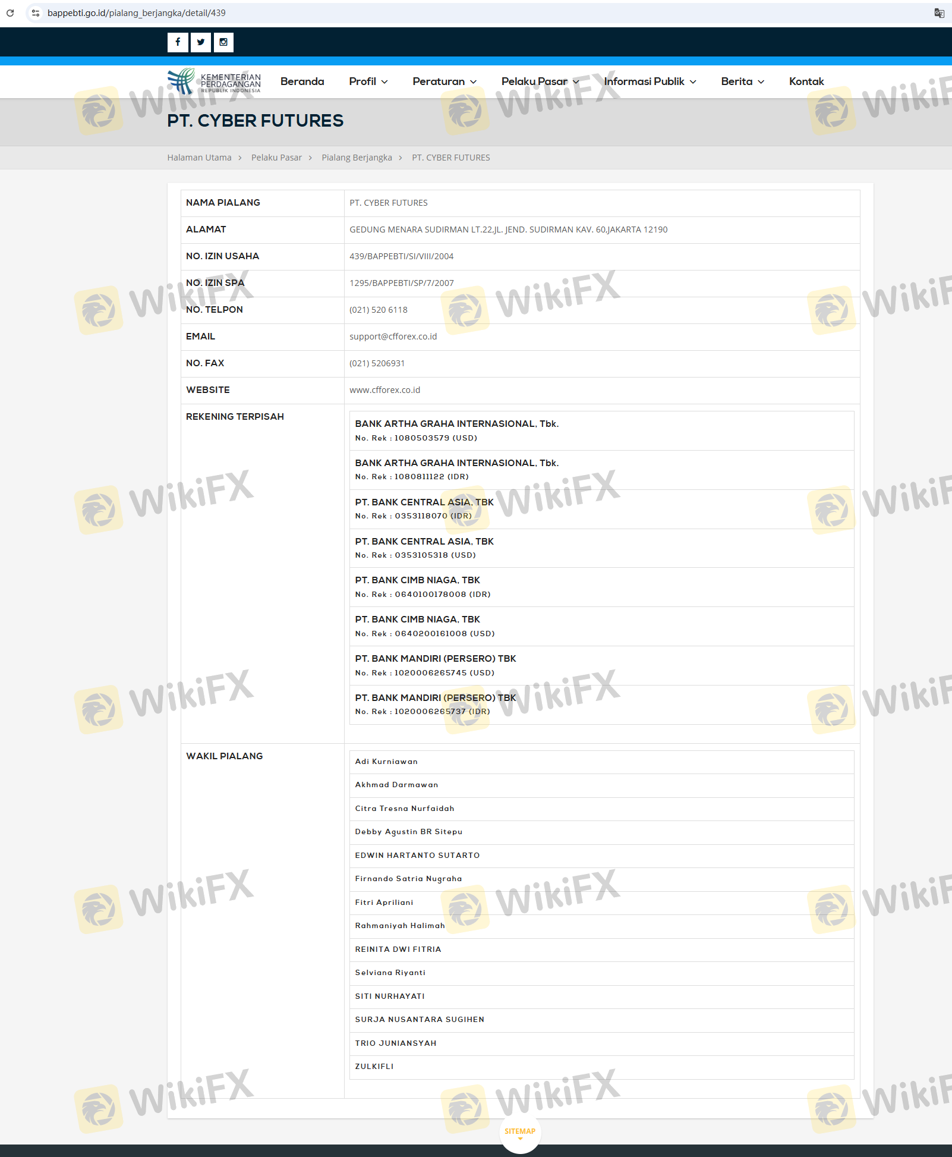This screenshot has width=952, height=1157.
Task: Go to the Beranda menu item
Action: pos(302,81)
